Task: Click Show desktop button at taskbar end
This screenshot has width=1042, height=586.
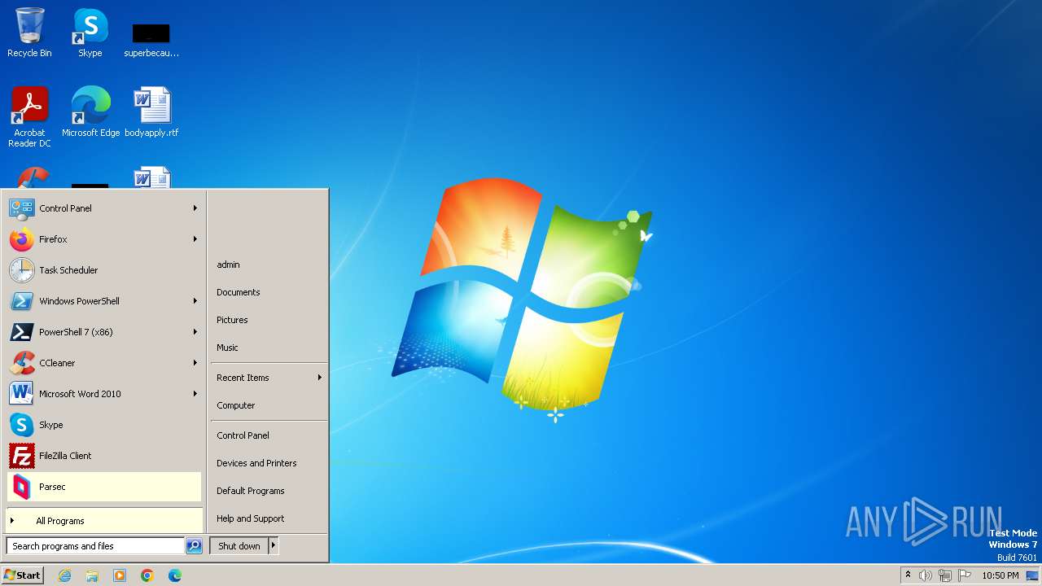Action: (x=1033, y=575)
